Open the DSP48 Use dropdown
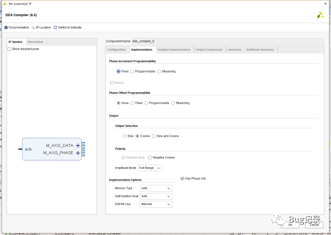 156,204
